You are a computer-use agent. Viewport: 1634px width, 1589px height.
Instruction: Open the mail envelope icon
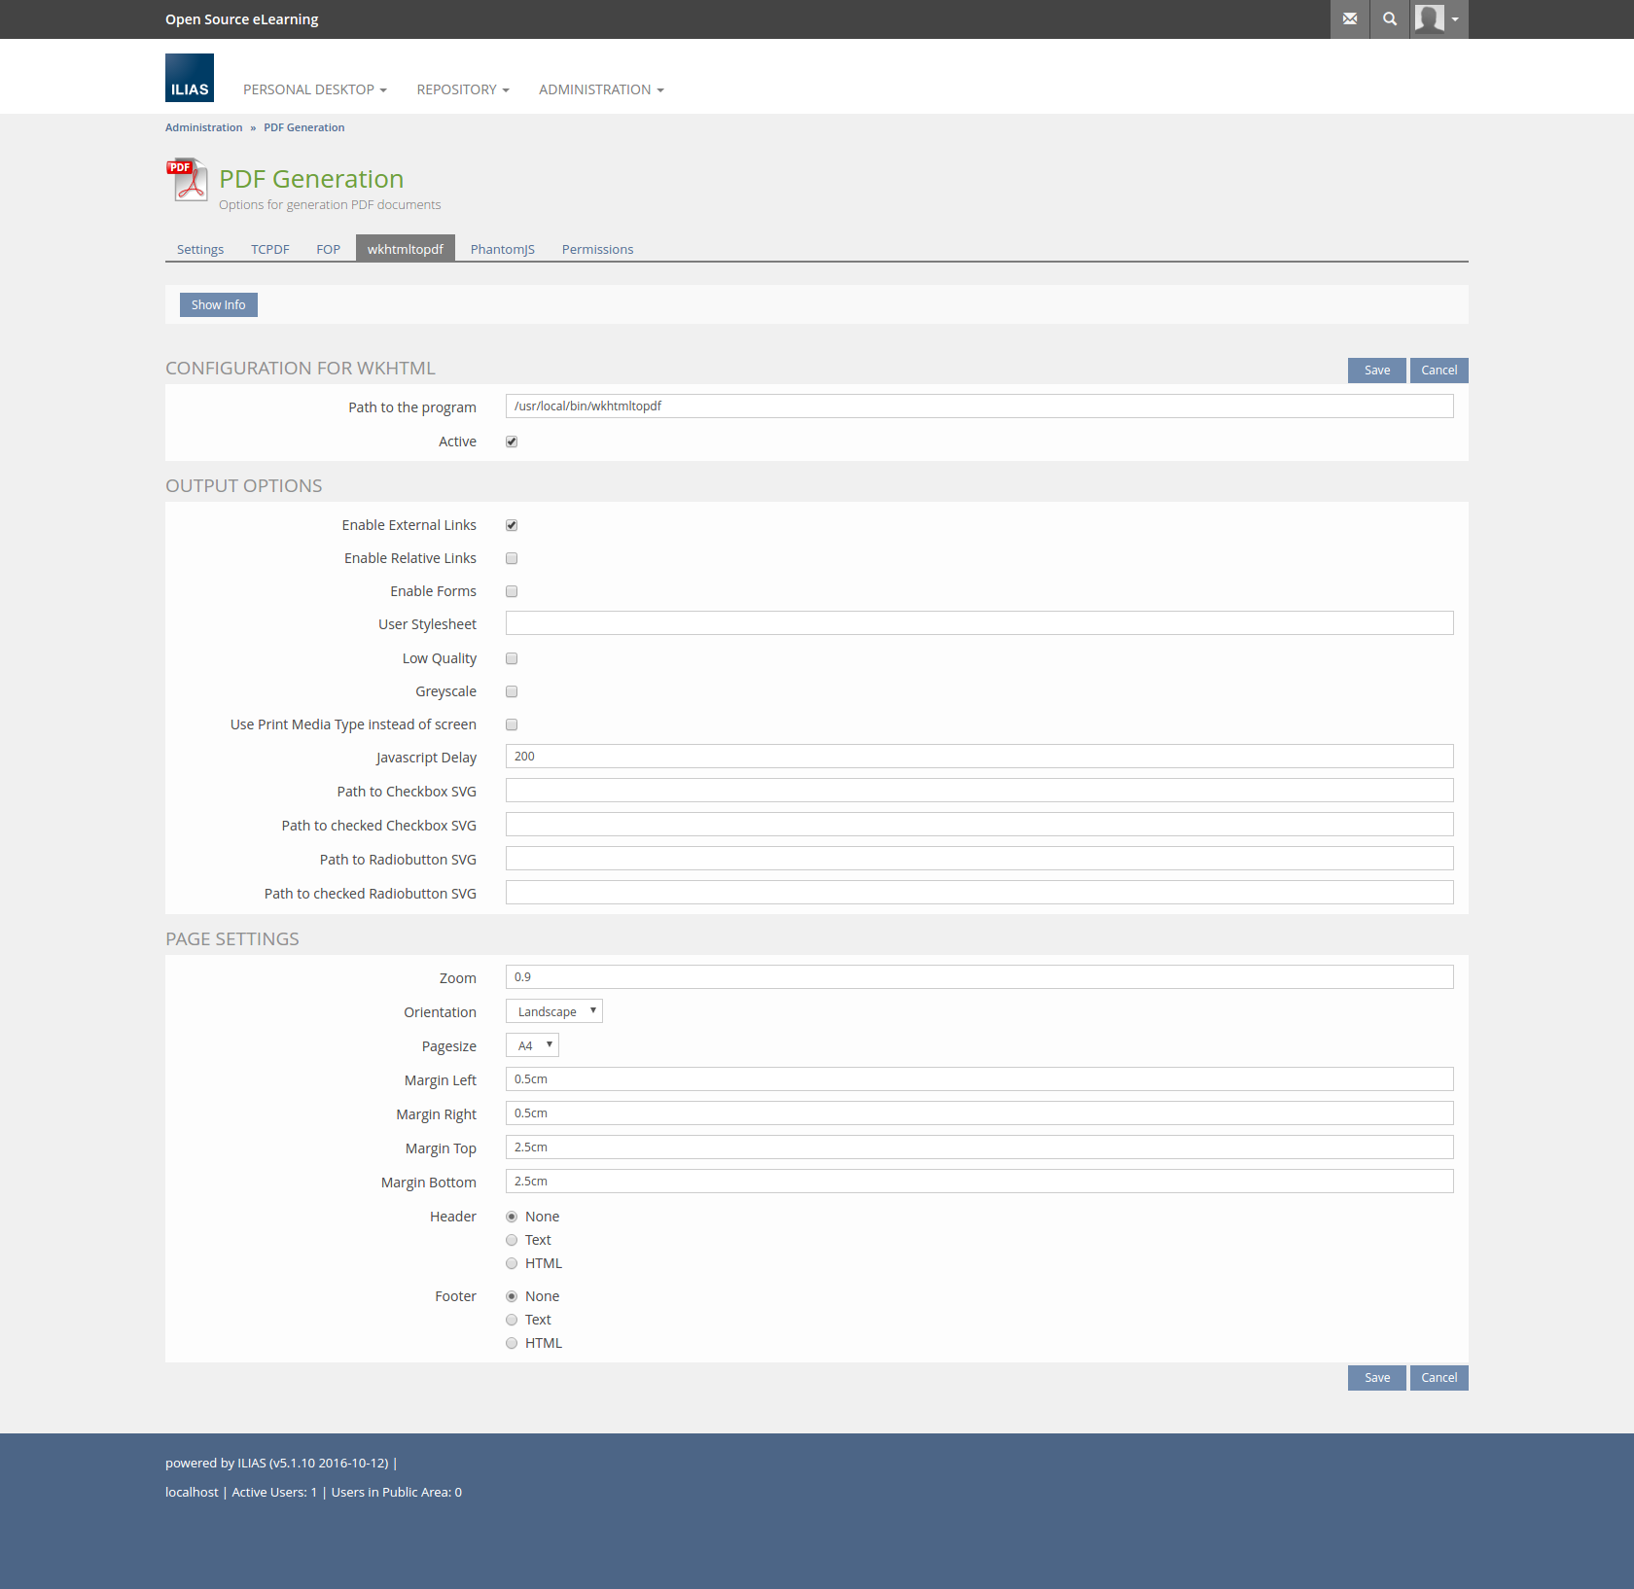pyautogui.click(x=1350, y=19)
